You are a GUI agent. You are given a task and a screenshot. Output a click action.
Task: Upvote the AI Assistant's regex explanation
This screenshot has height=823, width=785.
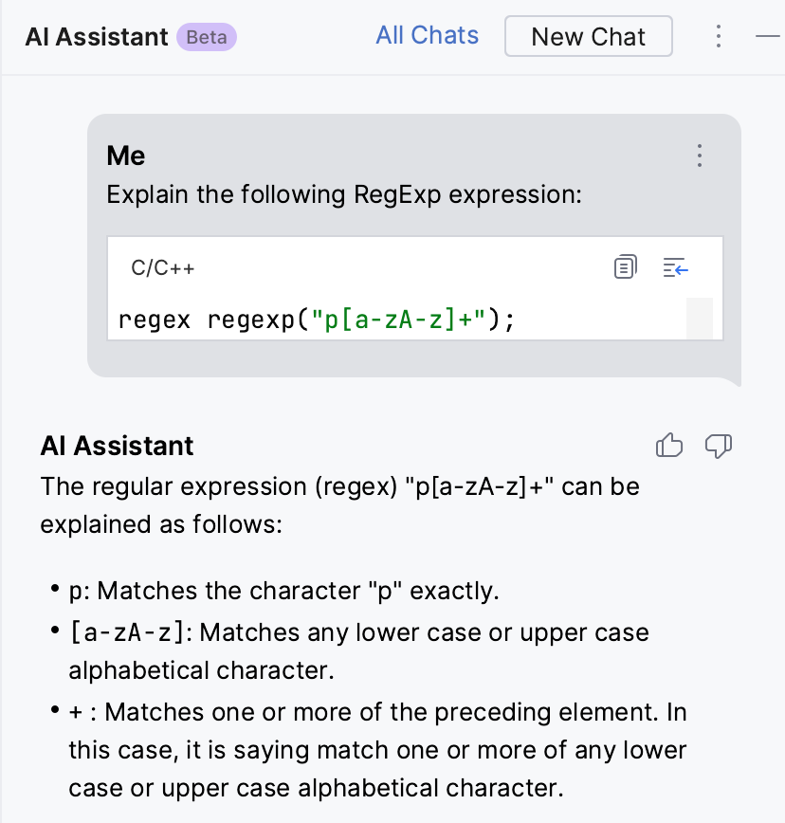[669, 446]
